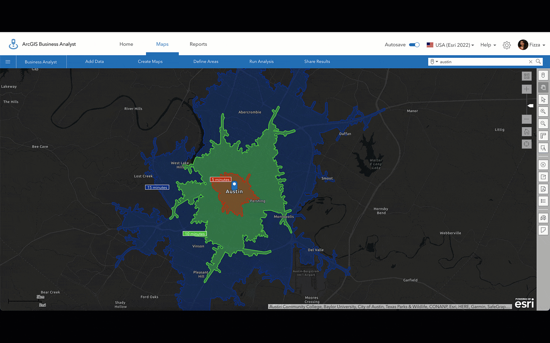The width and height of the screenshot is (550, 343).
Task: Click the magnifier search icon in search box
Action: pyautogui.click(x=538, y=61)
